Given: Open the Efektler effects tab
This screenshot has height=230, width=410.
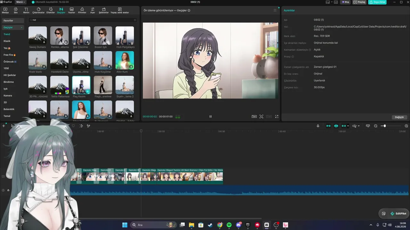Looking at the screenshot, I should tap(51, 11).
